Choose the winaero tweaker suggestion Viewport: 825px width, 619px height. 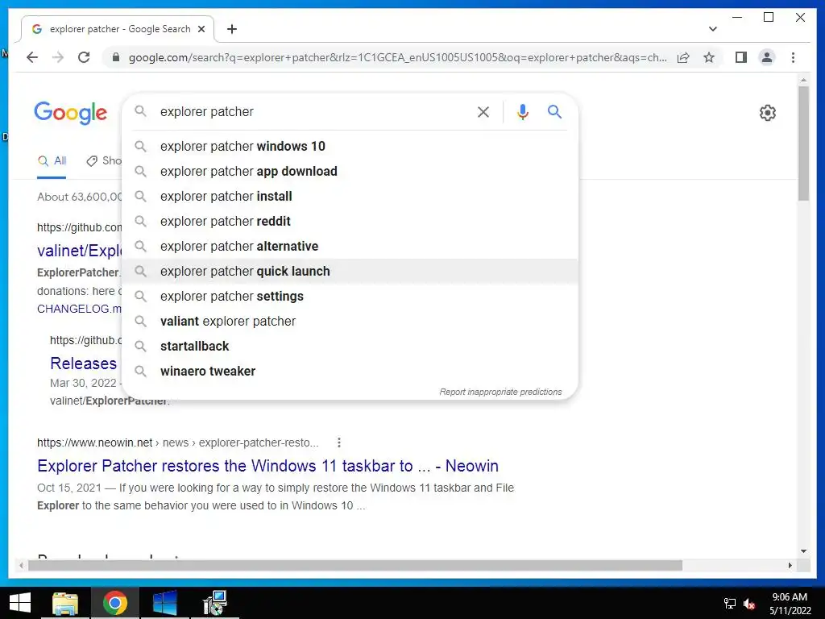(350, 371)
